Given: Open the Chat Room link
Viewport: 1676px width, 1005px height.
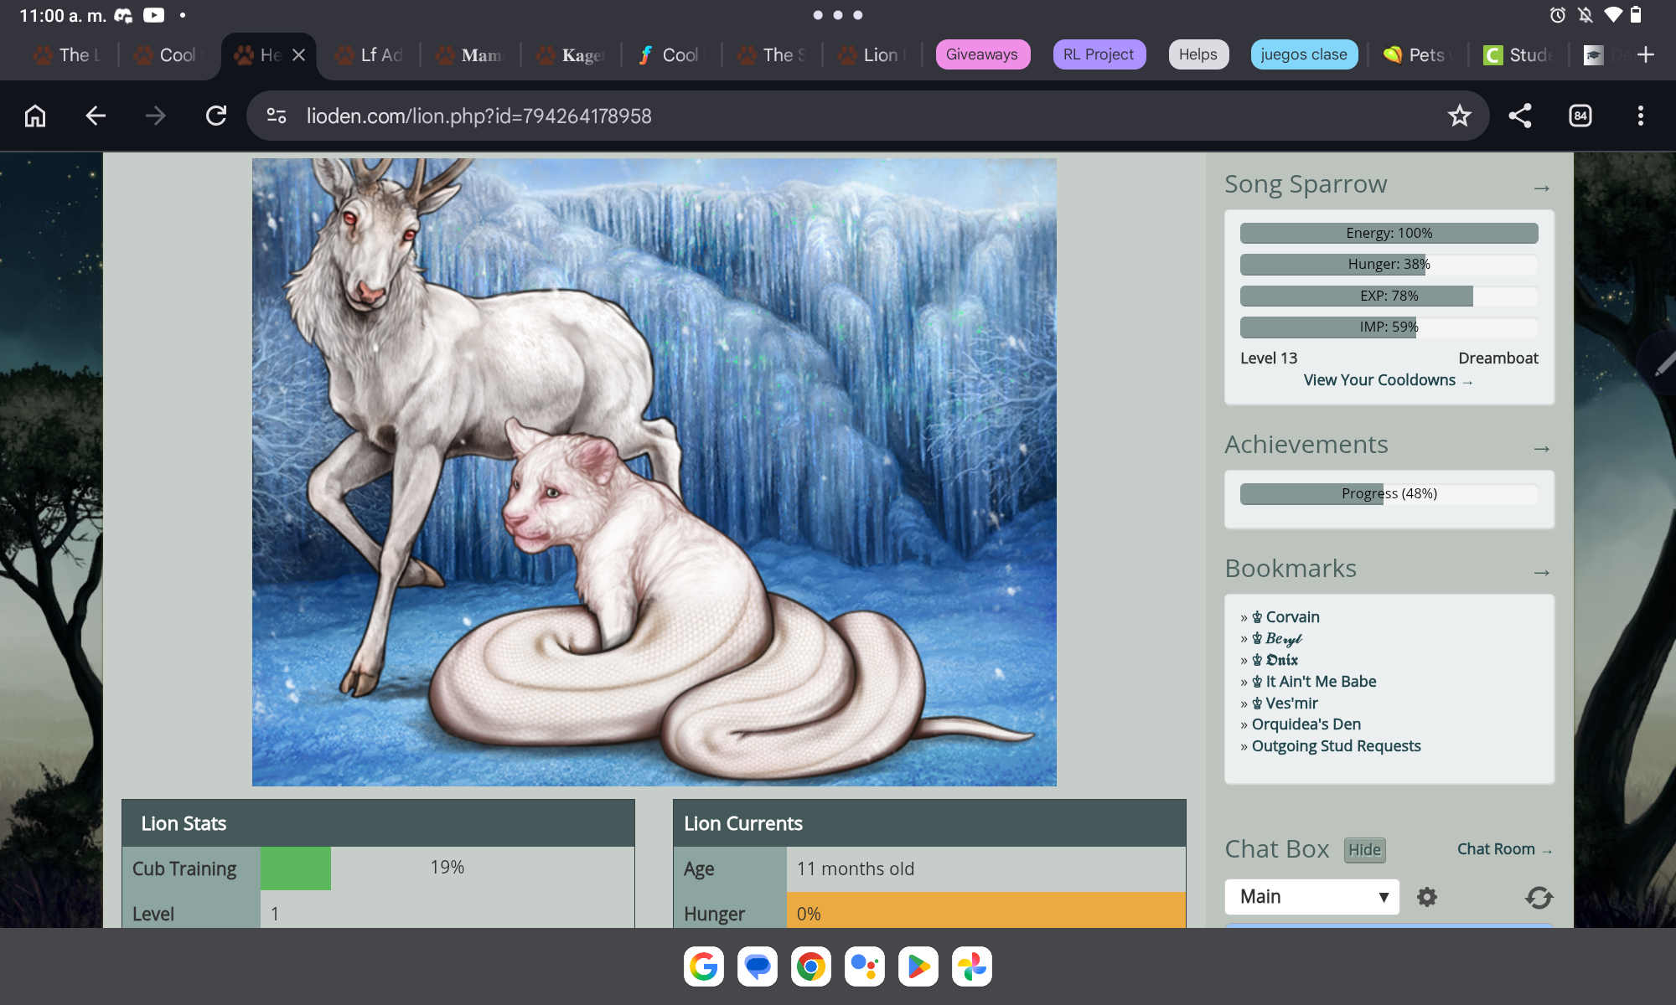Looking at the screenshot, I should [x=1504, y=849].
